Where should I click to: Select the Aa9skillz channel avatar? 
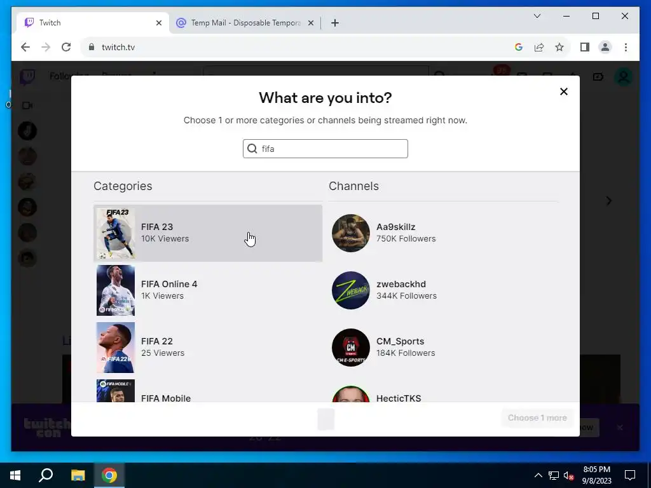[350, 233]
